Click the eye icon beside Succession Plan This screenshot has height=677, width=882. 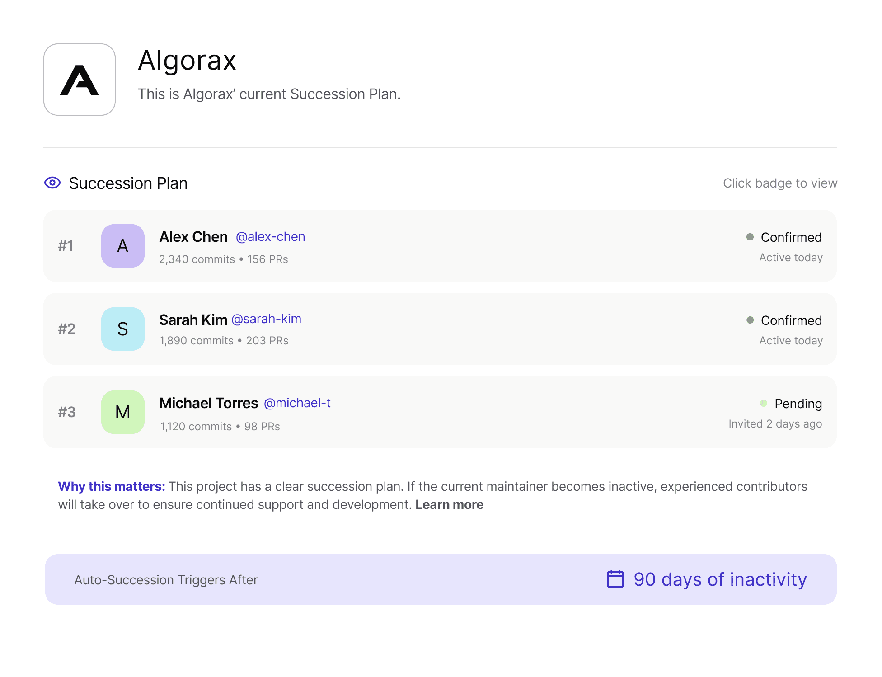pyautogui.click(x=52, y=183)
